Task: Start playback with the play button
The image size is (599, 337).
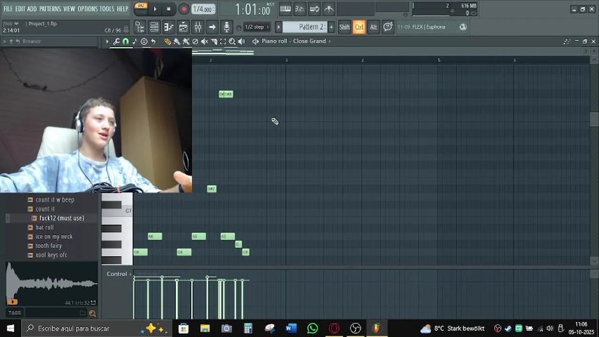Action: tap(155, 9)
